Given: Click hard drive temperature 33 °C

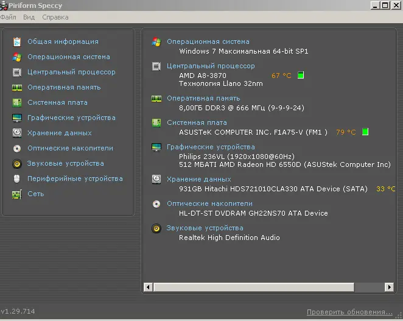Looking at the screenshot, I should [x=386, y=189].
